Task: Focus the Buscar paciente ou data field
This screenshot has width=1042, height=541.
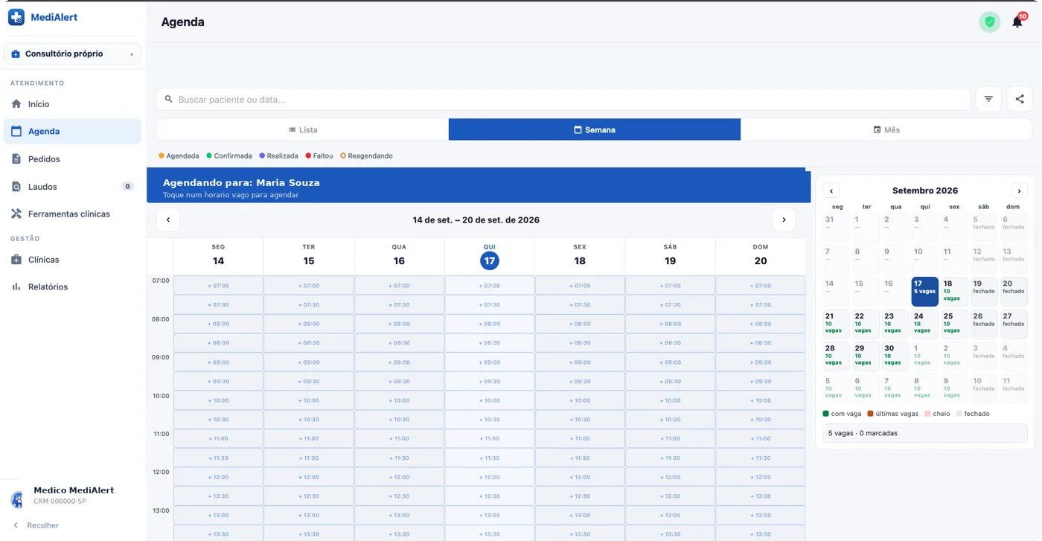Action: point(563,99)
